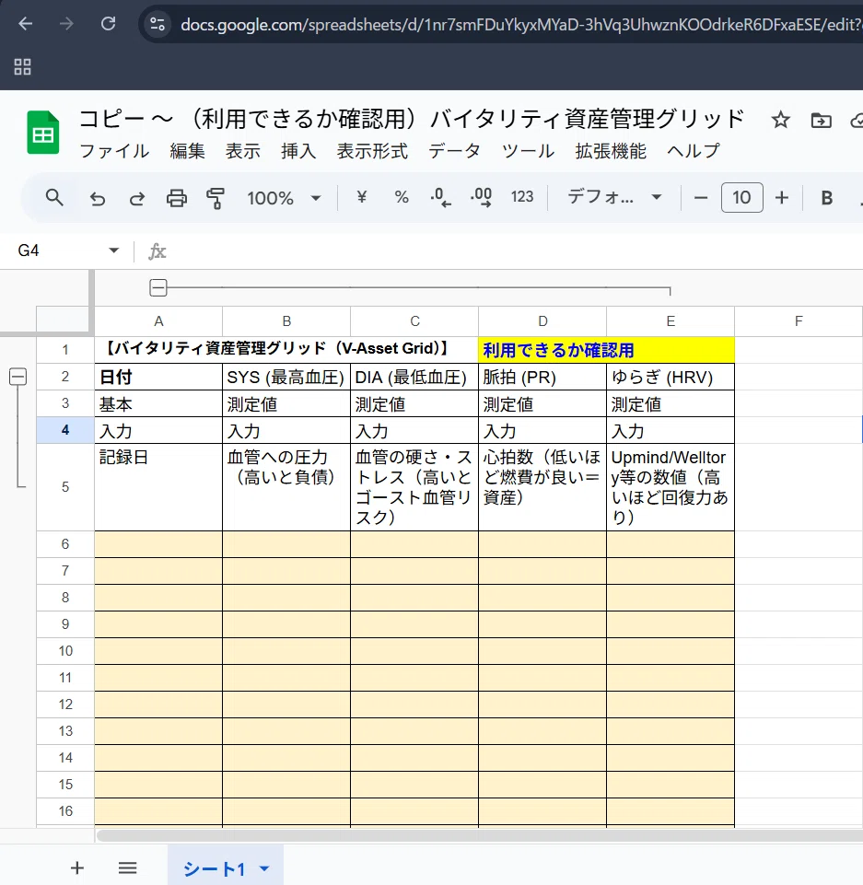Open the 編集 menu
Screen dimensions: 863x885
187,151
